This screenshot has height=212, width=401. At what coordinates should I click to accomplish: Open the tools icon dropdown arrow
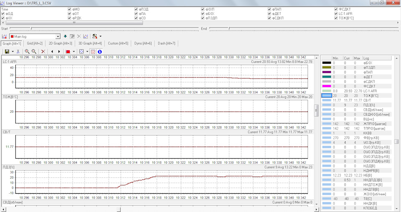101,37
